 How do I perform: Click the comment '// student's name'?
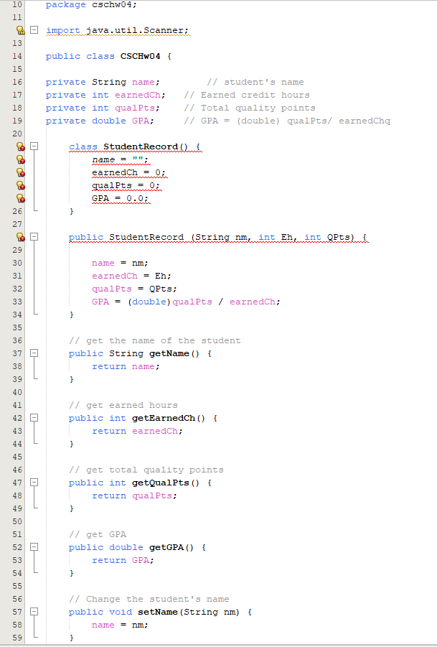255,82
